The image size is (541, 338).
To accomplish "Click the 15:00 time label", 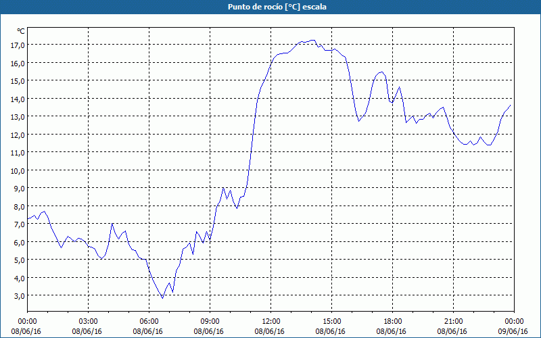I will 331,322.
